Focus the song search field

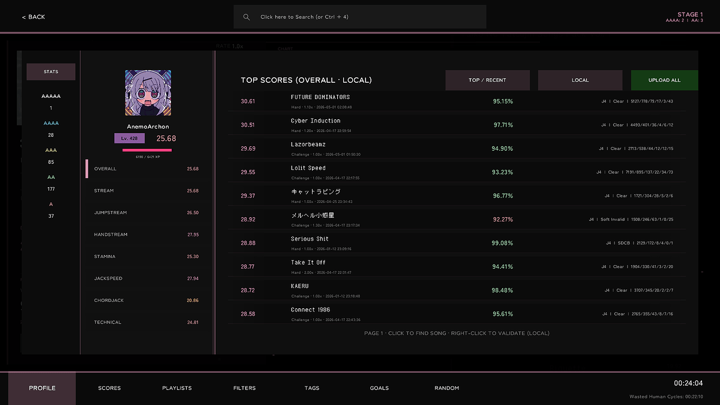coord(360,17)
